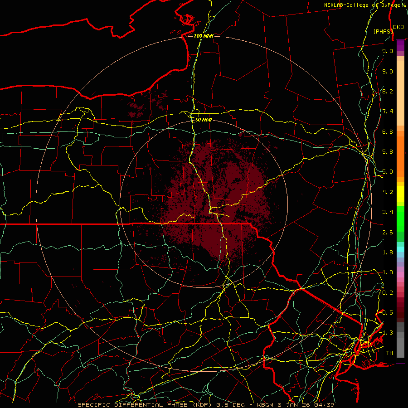Click the 5.0 value on the color scale
Screen dimensions: 408x408
[388, 172]
